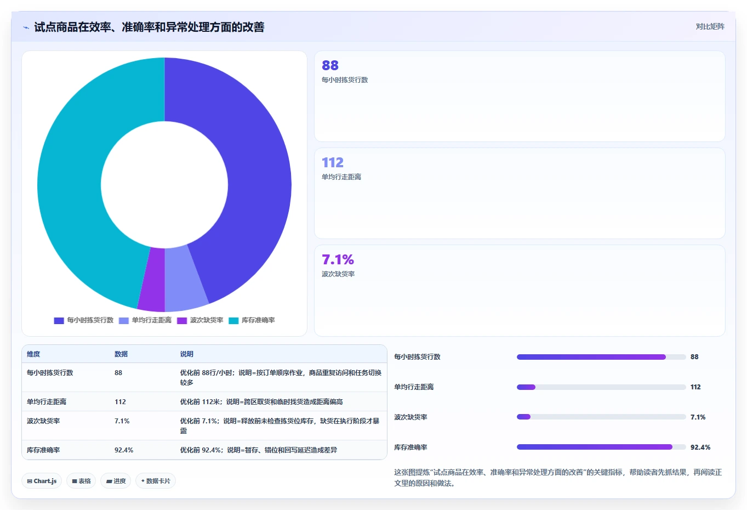Click the 数据 column header

click(x=121, y=354)
